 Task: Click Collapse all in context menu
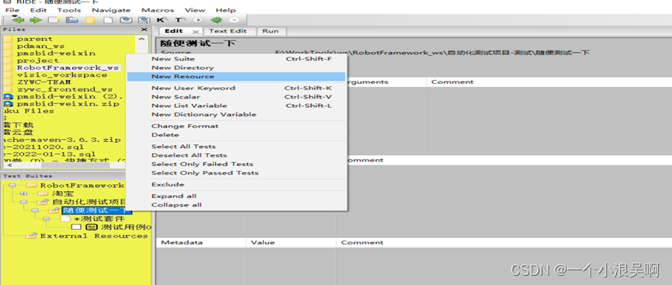pyautogui.click(x=237, y=205)
